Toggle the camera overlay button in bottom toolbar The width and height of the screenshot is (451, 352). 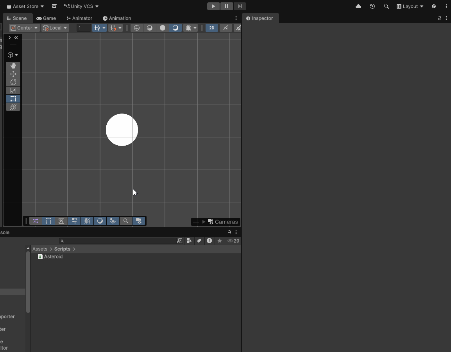coord(139,221)
